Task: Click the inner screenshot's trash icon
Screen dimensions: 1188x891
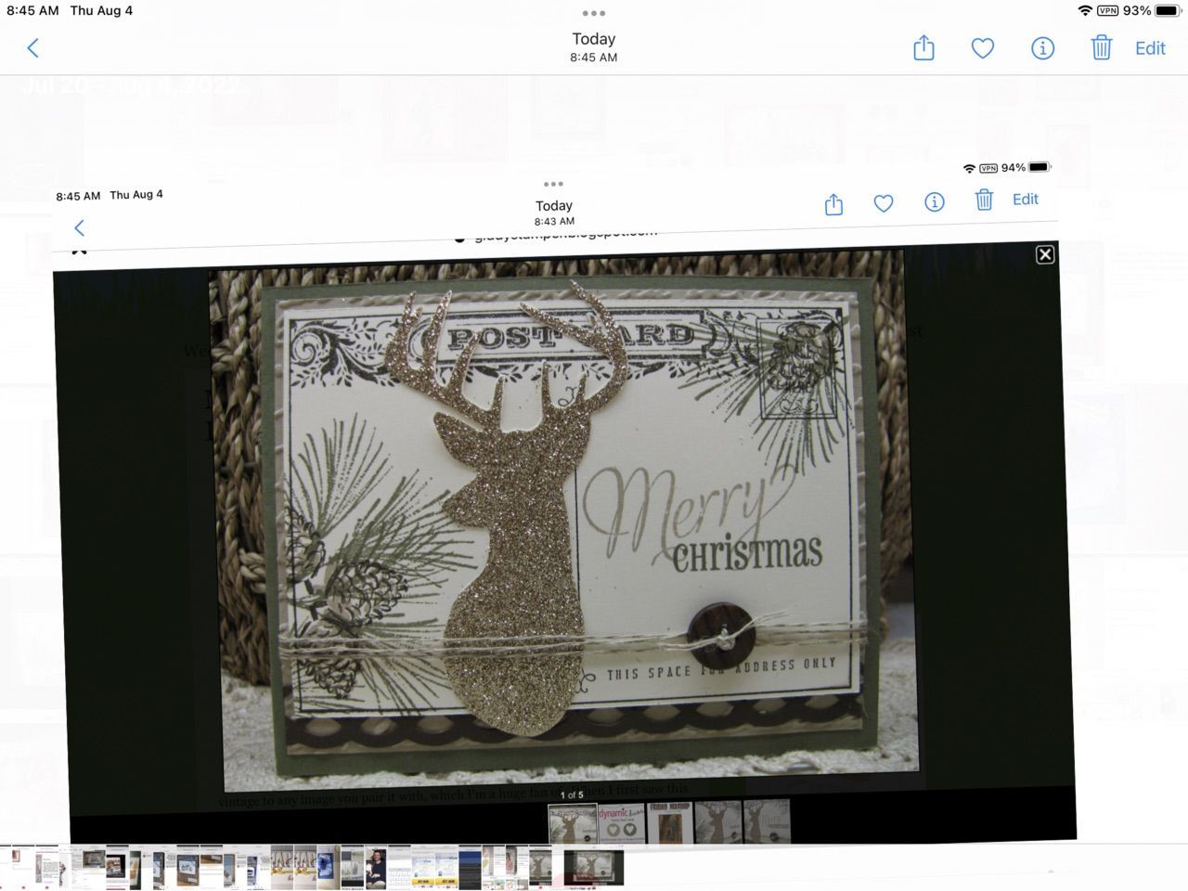Action: coord(984,200)
